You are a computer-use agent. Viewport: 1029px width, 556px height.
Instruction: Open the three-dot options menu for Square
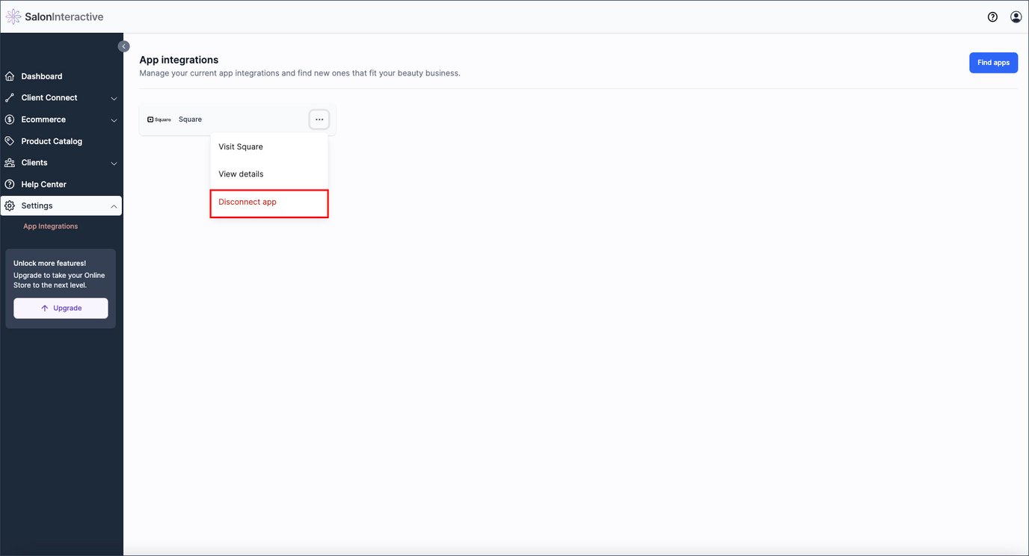click(x=319, y=119)
